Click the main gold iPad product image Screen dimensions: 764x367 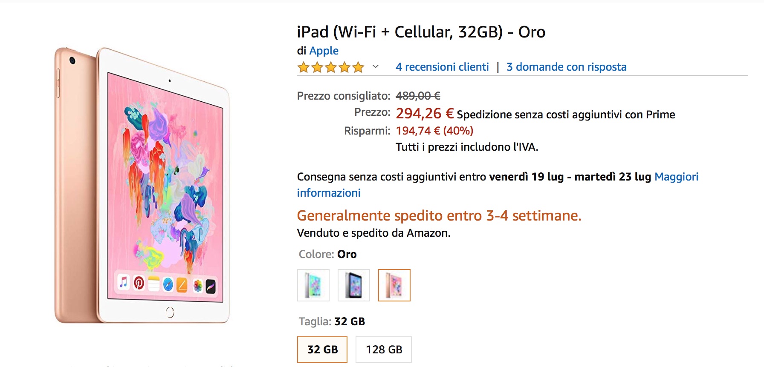point(141,183)
